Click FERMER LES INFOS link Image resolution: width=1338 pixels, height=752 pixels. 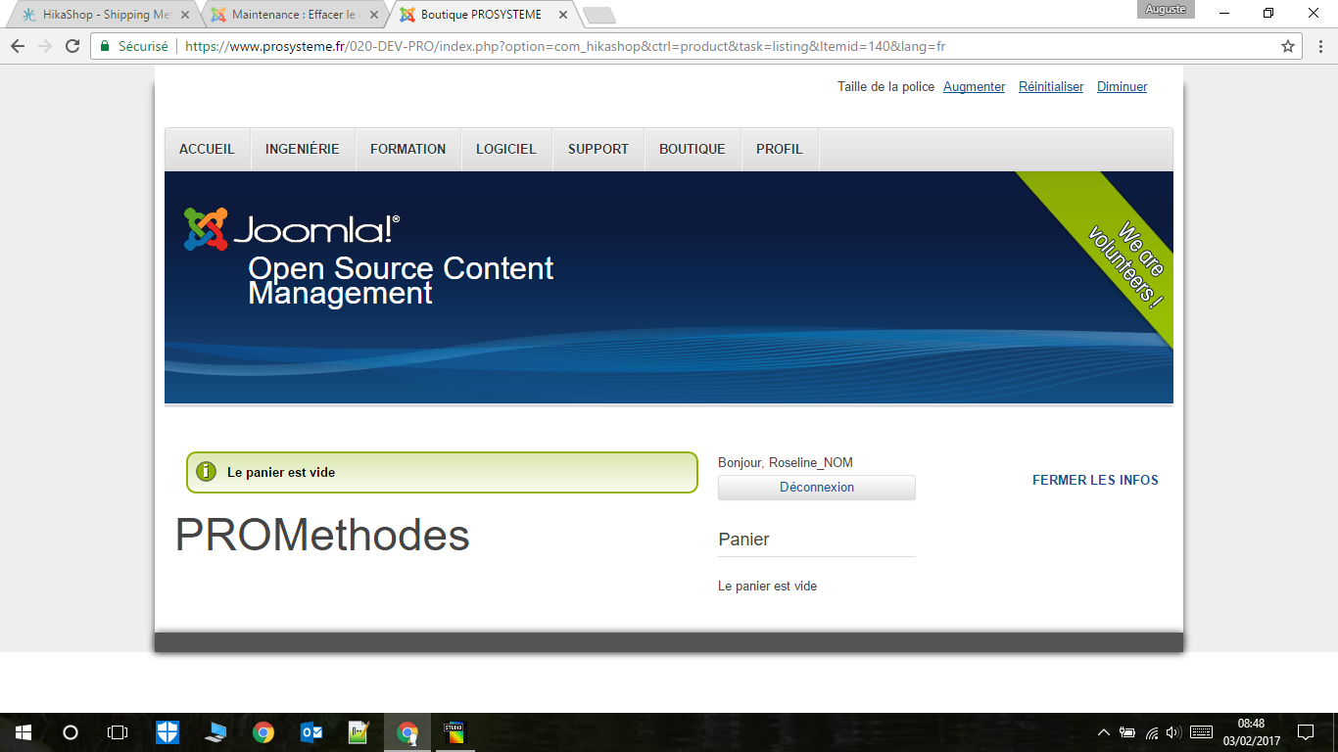(1095, 480)
